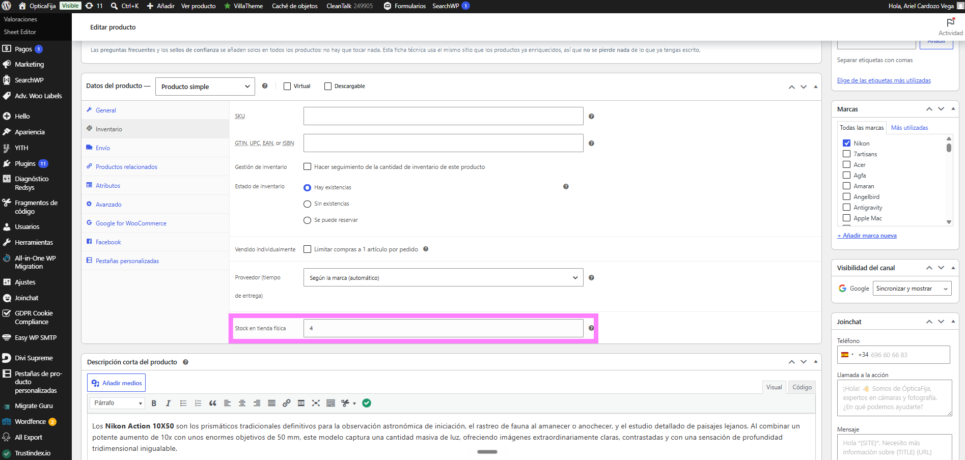Open the Actividad flag icon
The image size is (965, 460).
pyautogui.click(x=950, y=22)
